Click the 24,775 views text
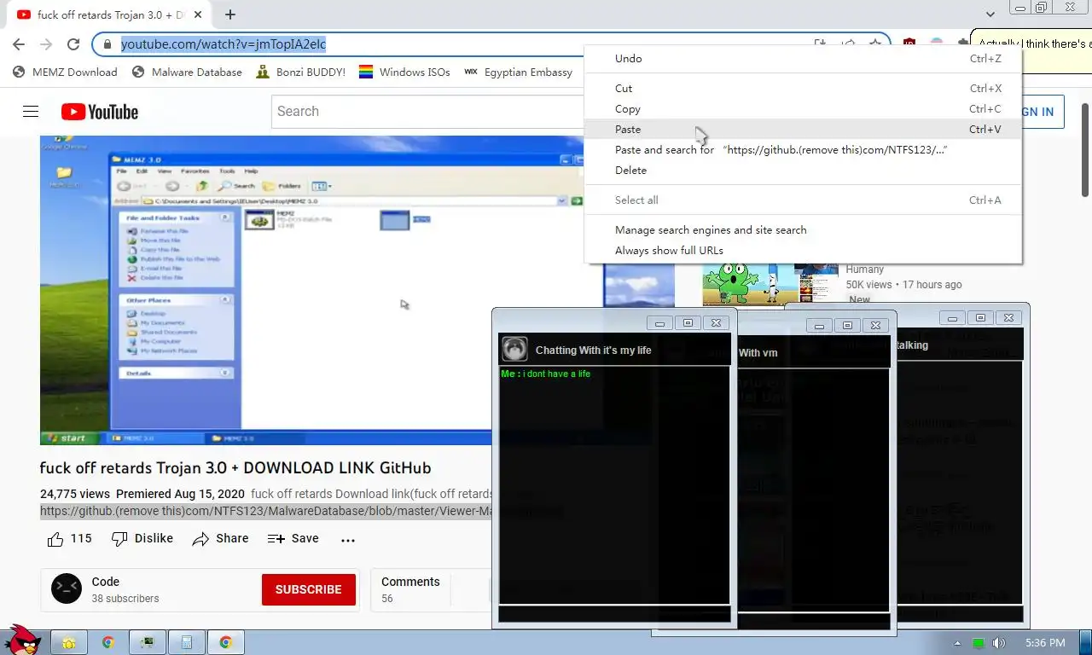Viewport: 1092px width, 655px height. pos(75,494)
